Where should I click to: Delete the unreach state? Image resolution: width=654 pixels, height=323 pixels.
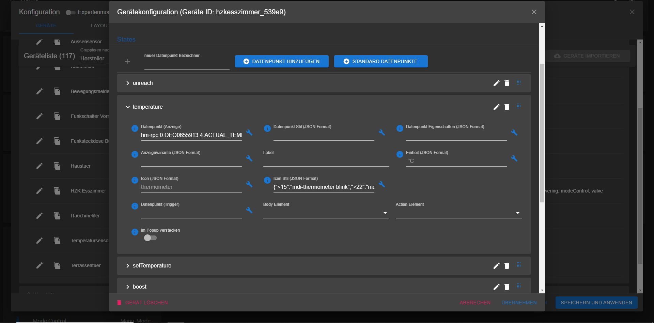click(507, 83)
